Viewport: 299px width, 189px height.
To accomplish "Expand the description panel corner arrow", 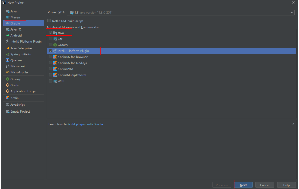I will coord(293,124).
